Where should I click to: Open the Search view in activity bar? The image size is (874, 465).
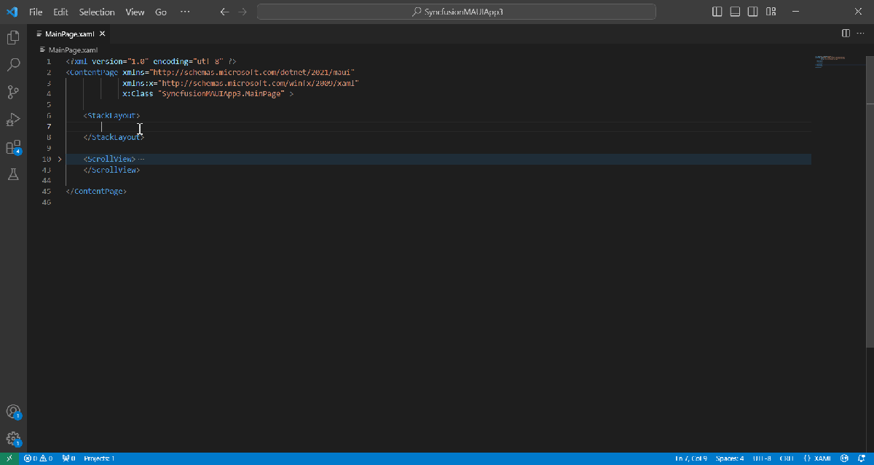pos(13,65)
